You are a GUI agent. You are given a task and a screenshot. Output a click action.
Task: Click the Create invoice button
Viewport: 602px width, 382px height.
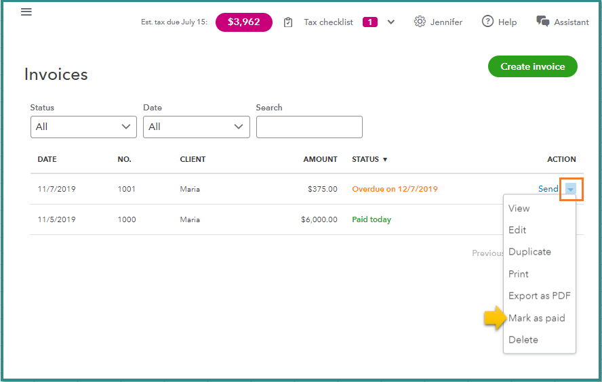click(532, 66)
